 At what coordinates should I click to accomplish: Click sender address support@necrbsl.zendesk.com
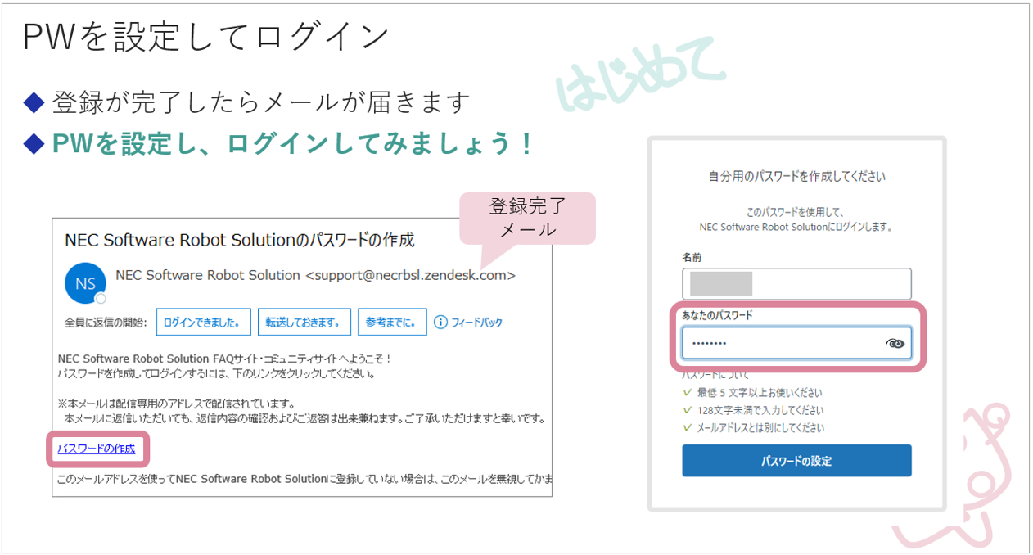tap(410, 276)
